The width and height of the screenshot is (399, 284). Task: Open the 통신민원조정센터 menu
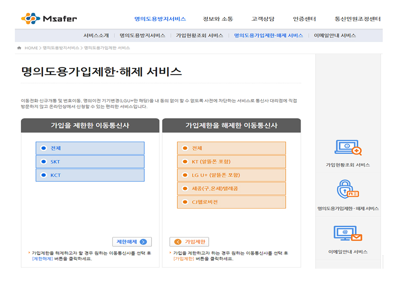coord(358,19)
